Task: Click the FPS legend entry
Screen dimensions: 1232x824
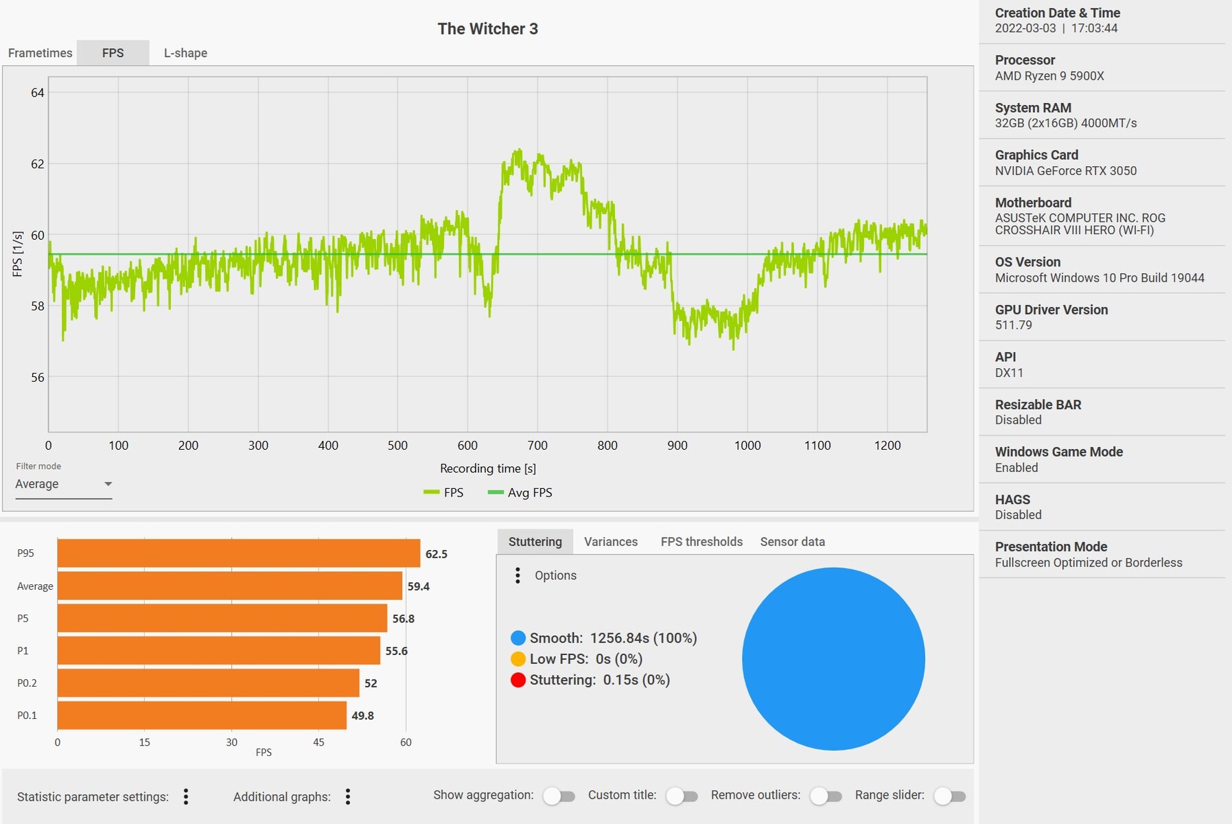Action: [443, 492]
